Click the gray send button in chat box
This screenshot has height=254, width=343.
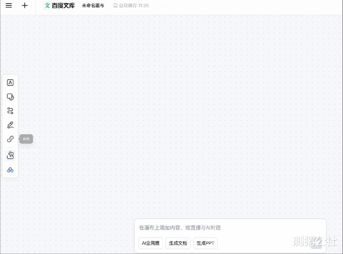tap(316, 244)
